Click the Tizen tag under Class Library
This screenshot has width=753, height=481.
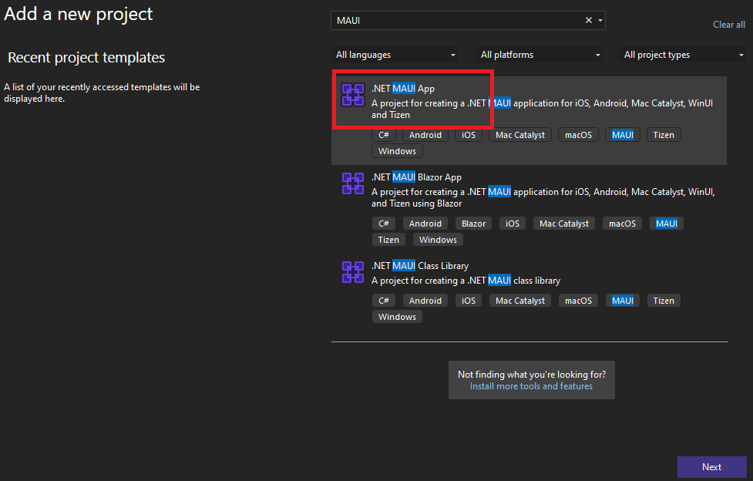point(664,301)
